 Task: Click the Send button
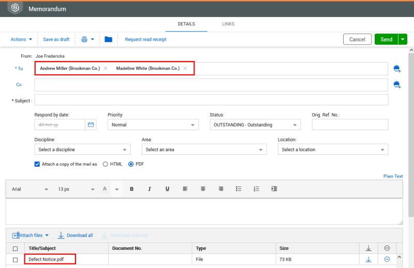click(386, 39)
